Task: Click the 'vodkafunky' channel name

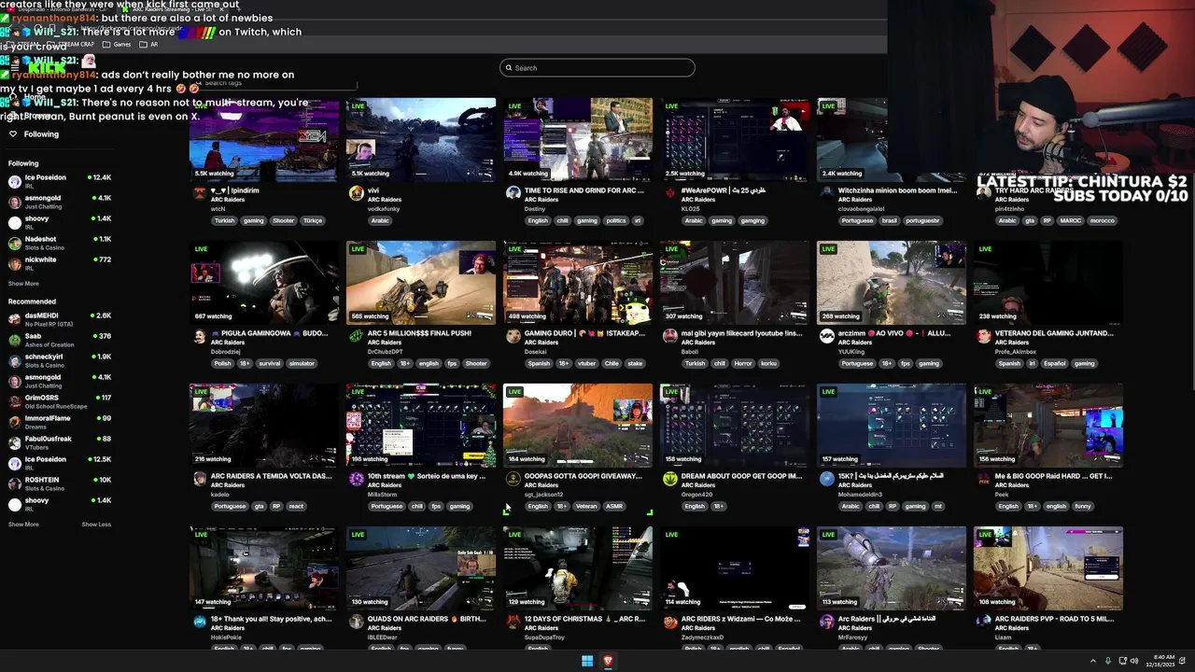Action: pyautogui.click(x=384, y=209)
